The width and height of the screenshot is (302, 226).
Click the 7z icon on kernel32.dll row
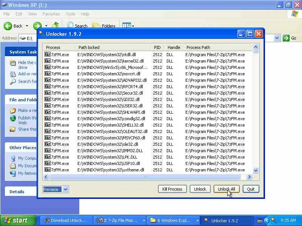[48, 61]
